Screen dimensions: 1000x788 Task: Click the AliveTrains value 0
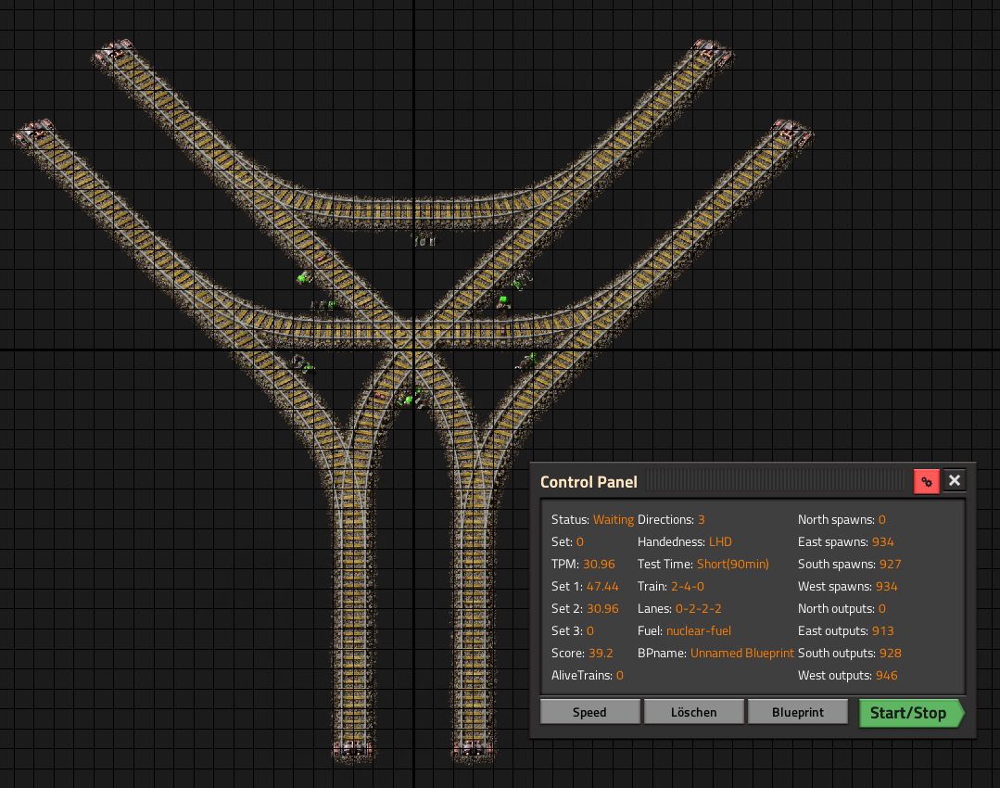point(620,676)
